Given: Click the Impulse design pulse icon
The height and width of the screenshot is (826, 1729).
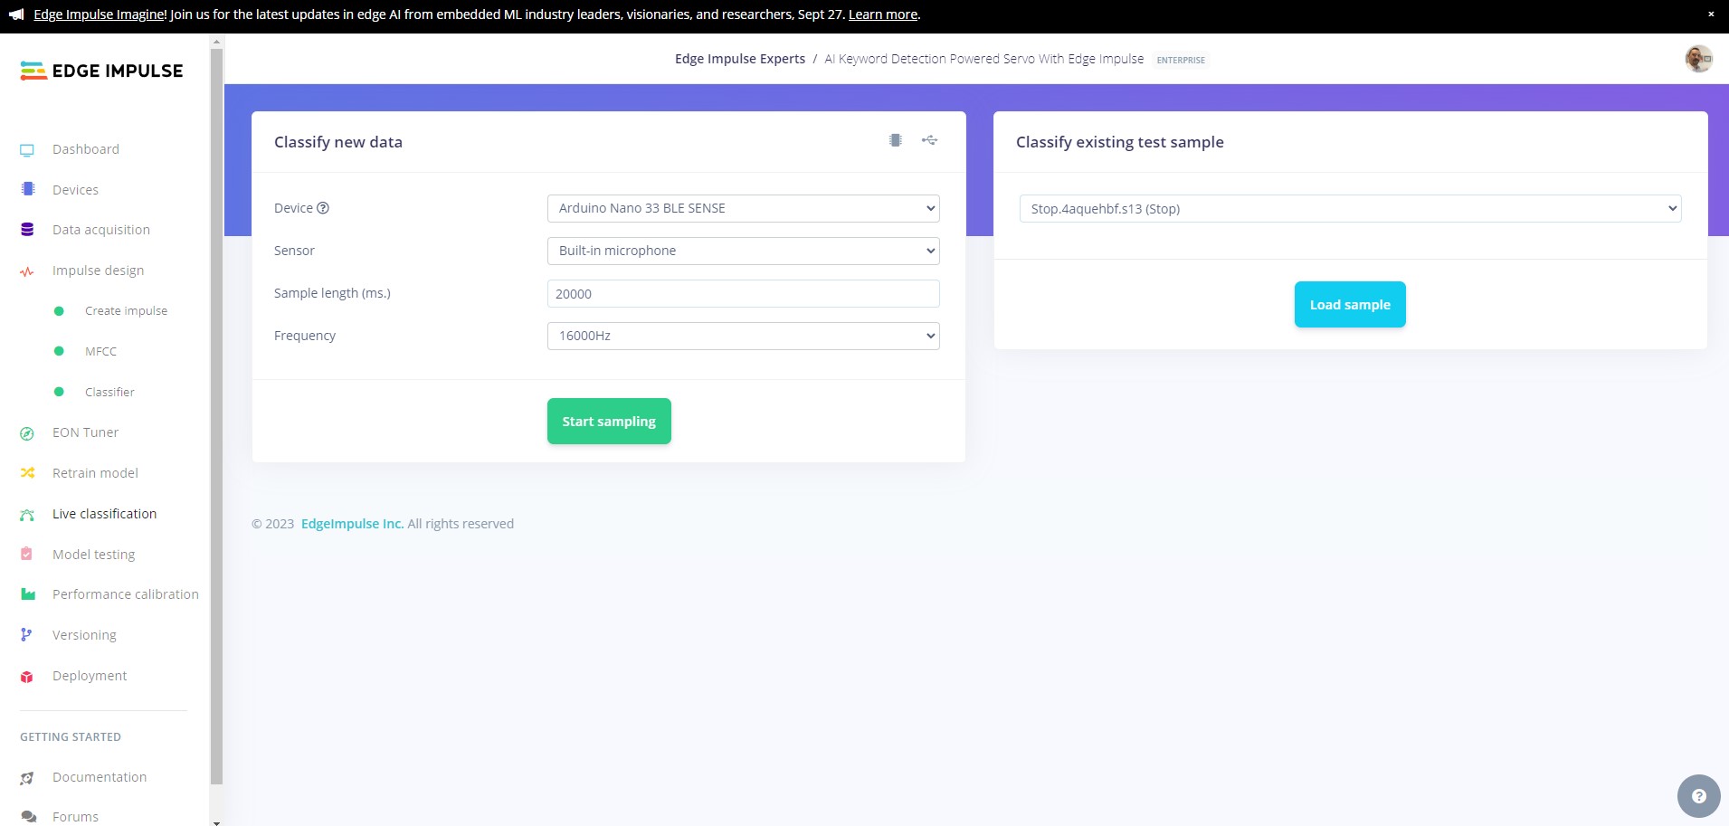Looking at the screenshot, I should [x=27, y=271].
